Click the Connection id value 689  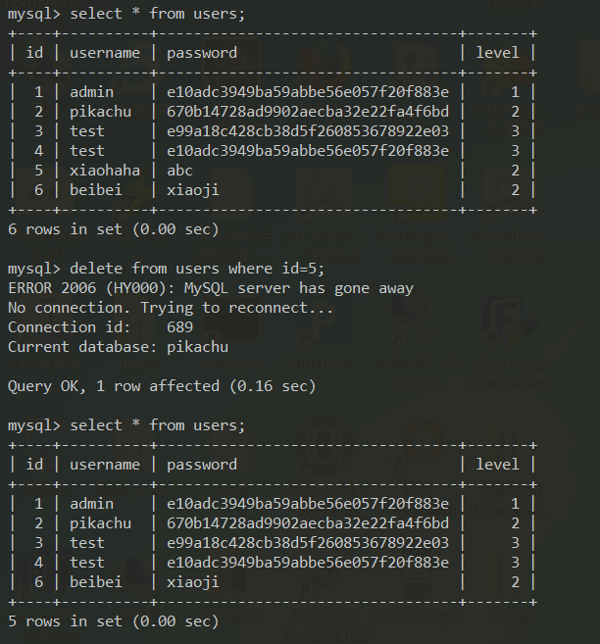(x=180, y=327)
